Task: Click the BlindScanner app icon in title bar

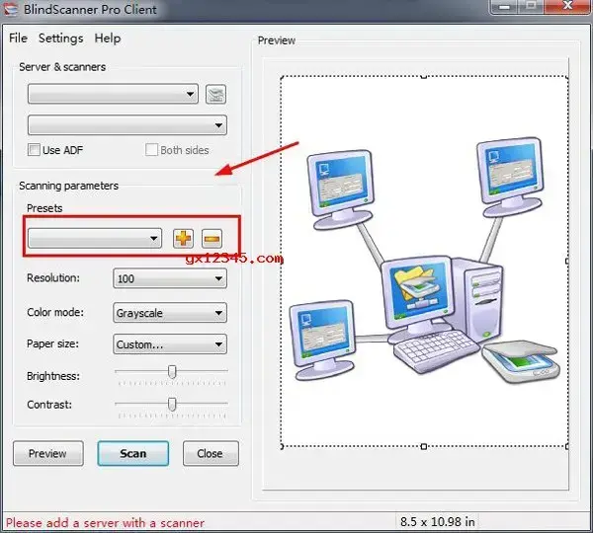Action: [10, 9]
